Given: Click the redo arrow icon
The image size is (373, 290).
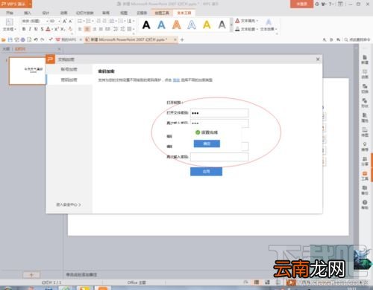Looking at the screenshot, I should (43, 39).
